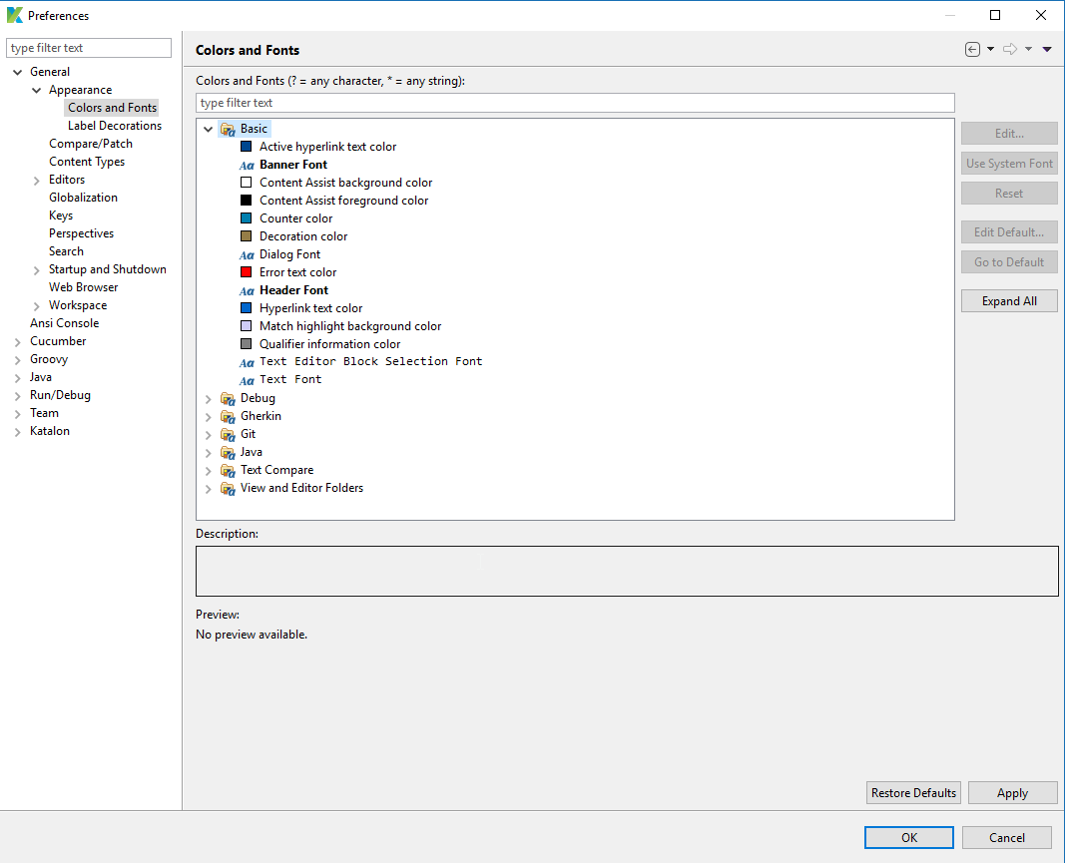
Task: Click the back navigation arrow icon
Action: (972, 50)
